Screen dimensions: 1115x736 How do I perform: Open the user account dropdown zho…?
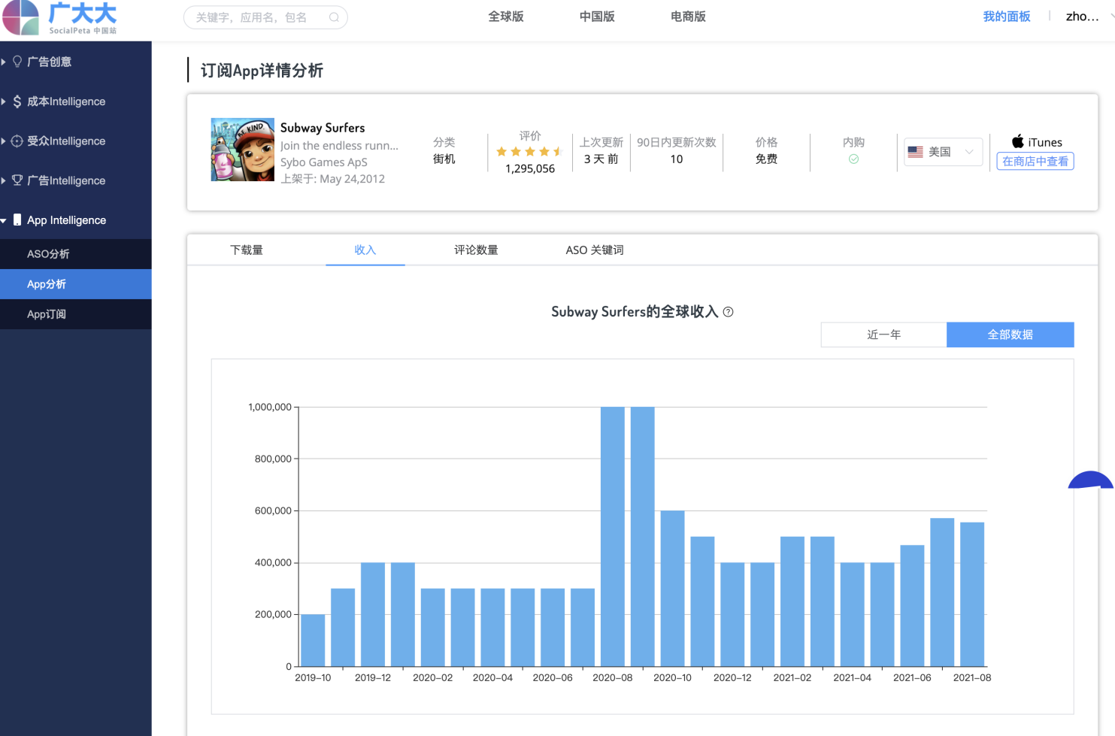1089,17
